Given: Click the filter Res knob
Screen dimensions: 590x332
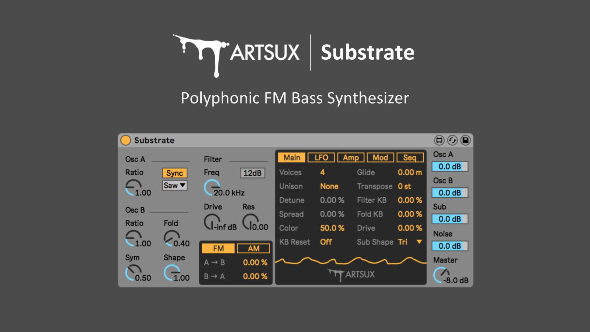Looking at the screenshot, I should (x=250, y=222).
